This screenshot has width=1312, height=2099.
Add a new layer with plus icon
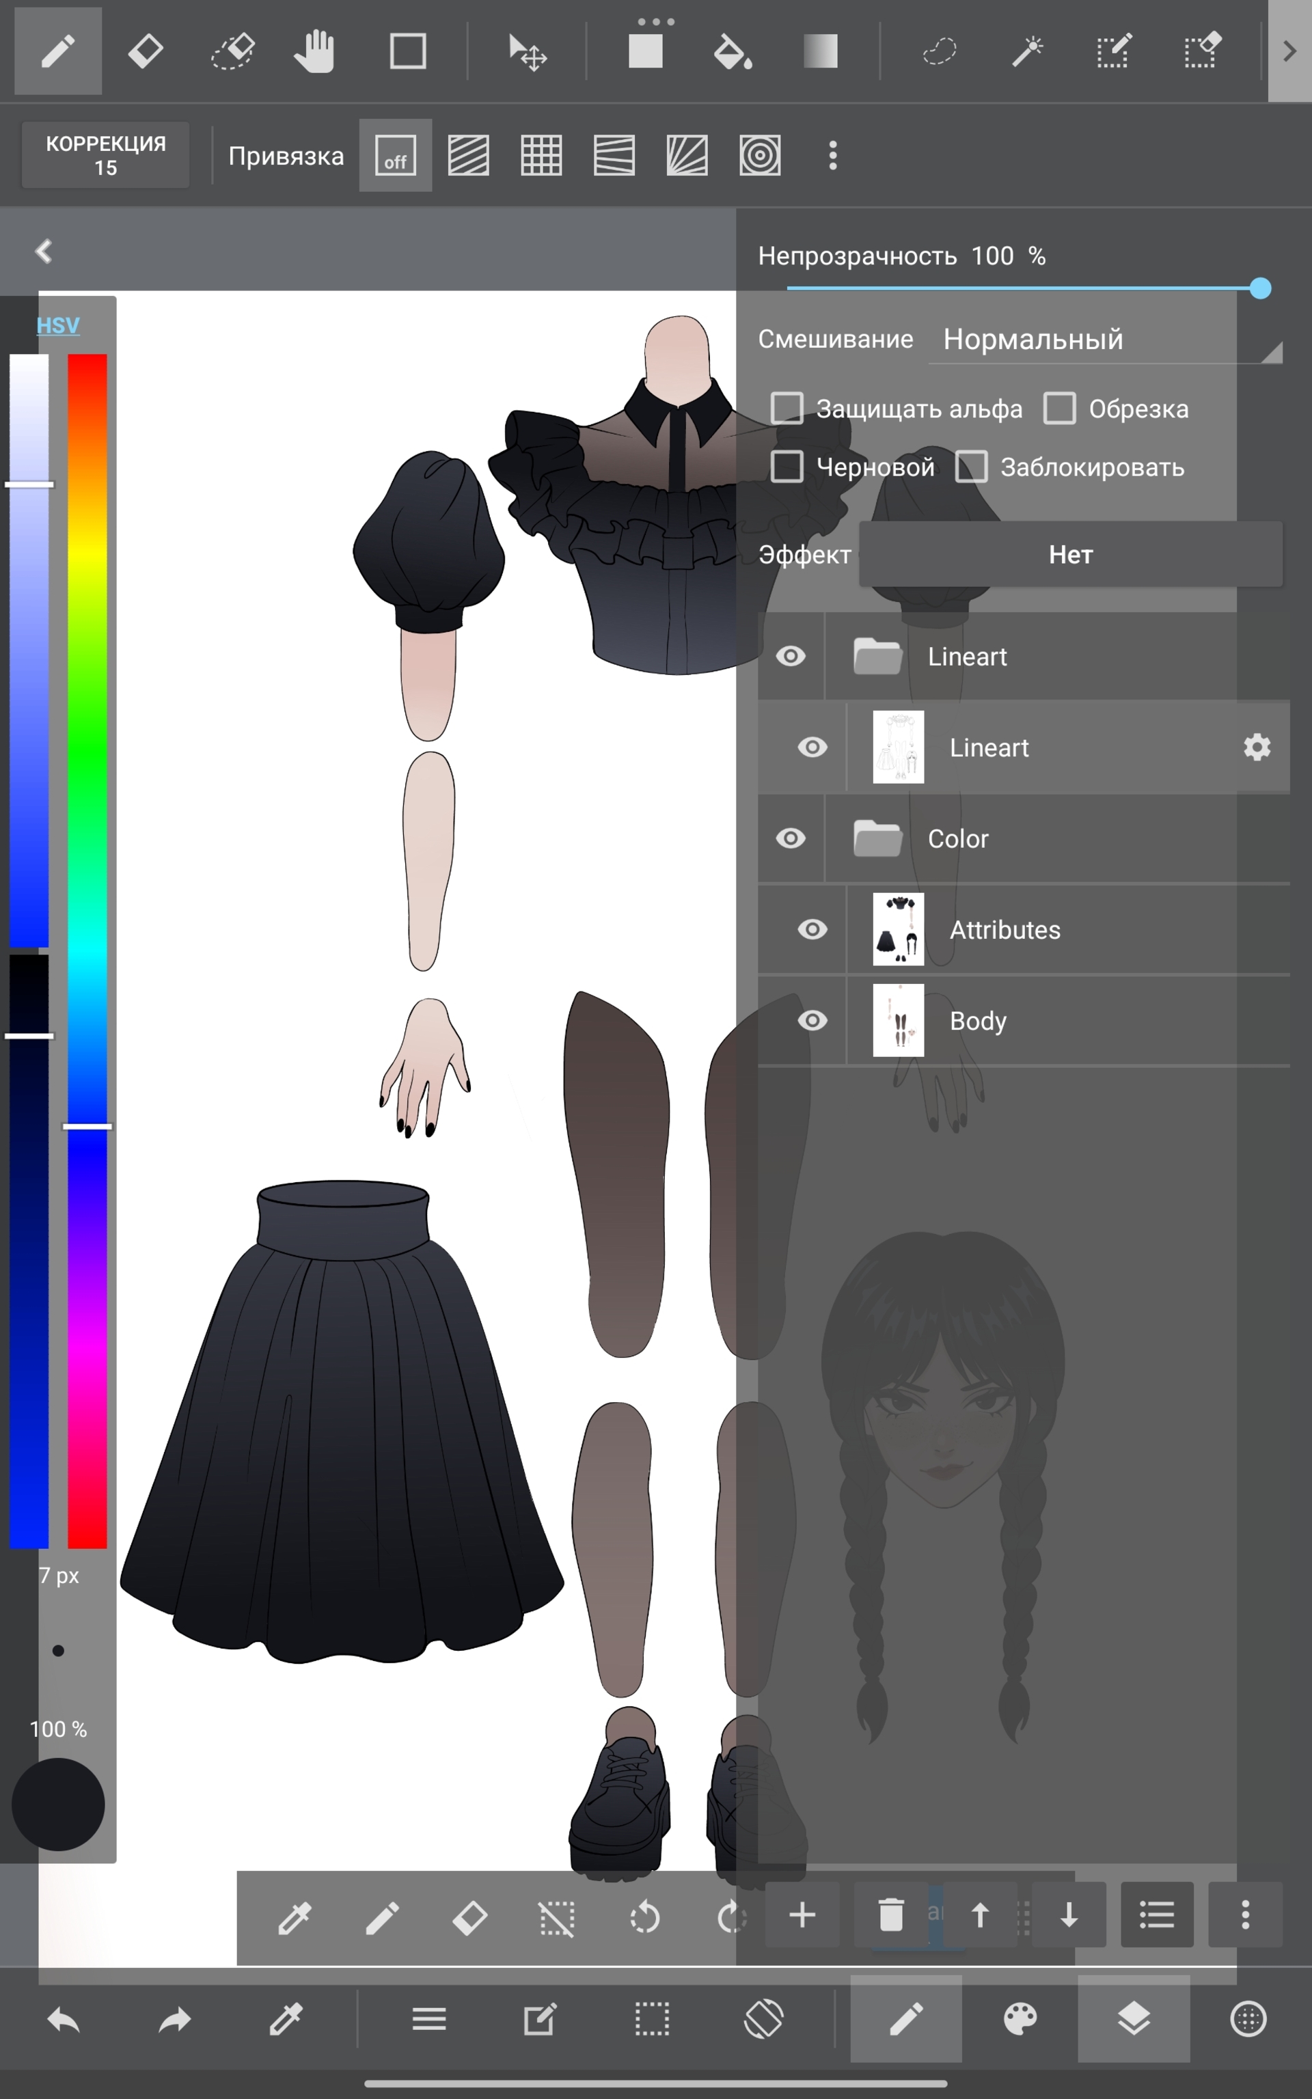coord(803,1915)
